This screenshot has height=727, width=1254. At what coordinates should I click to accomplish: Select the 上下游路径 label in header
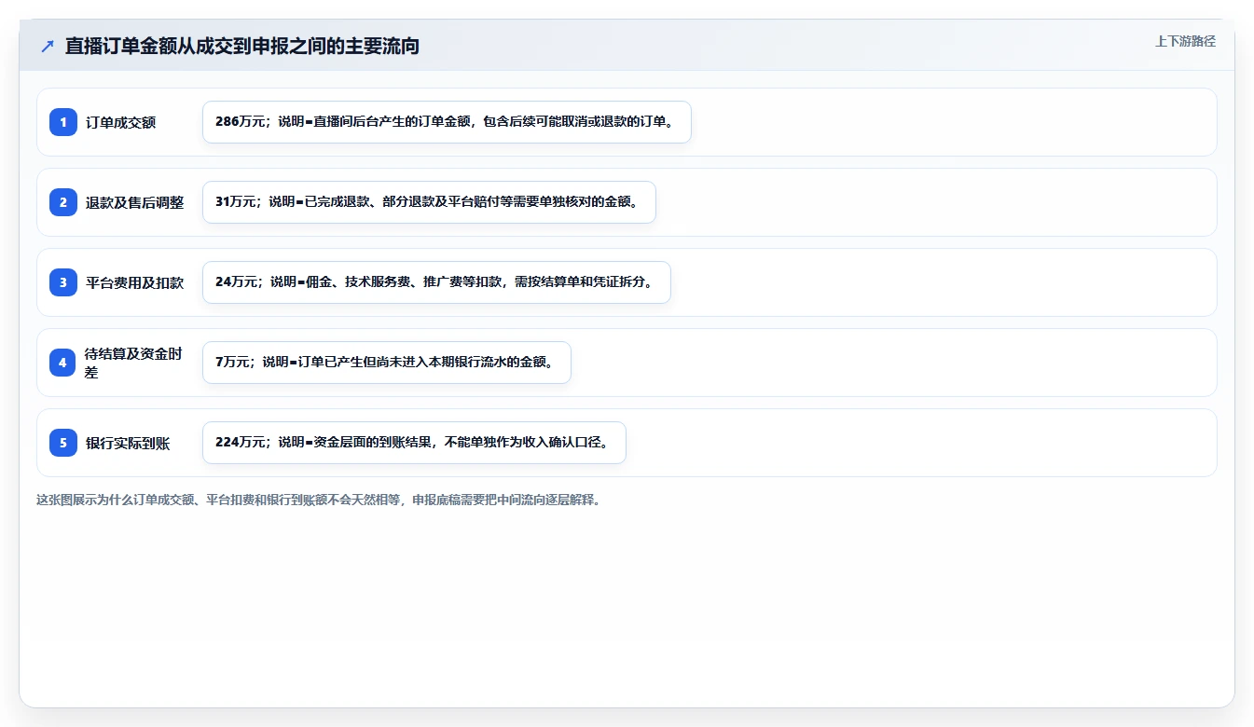[x=1185, y=41]
